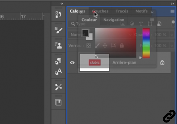Viewport: 177px width, 124px height.
Task: Click the Layers panel menu icon
Action: point(172,11)
